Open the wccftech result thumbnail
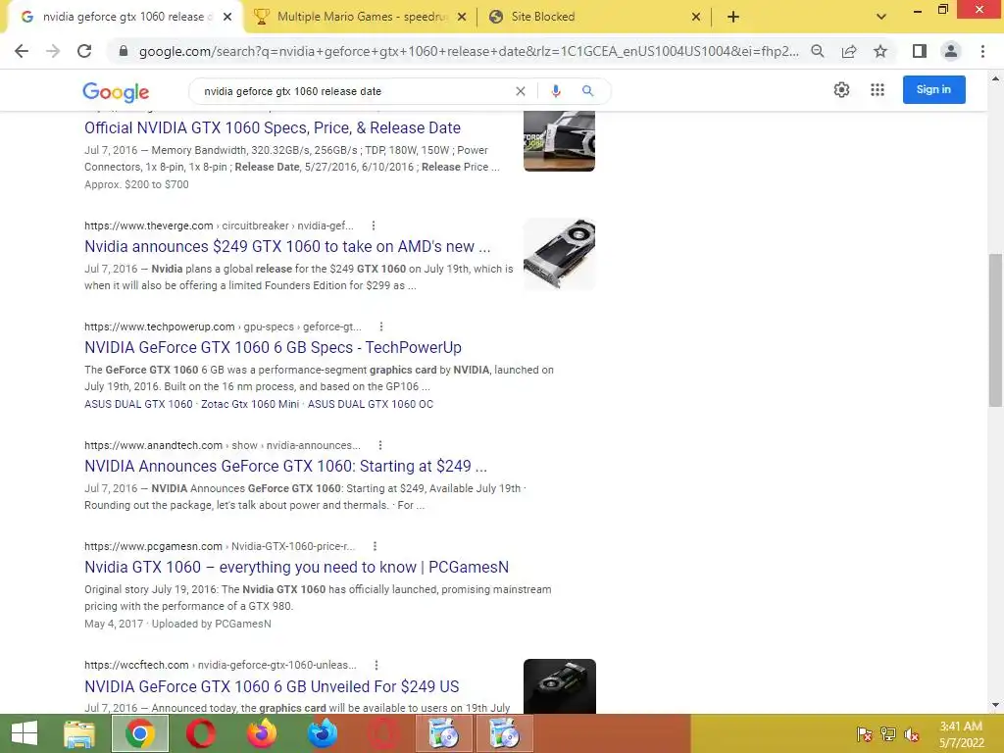 (559, 685)
